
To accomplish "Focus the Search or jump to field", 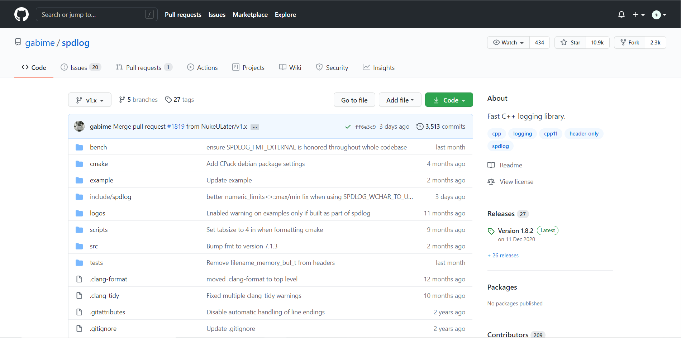I will tap(97, 14).
